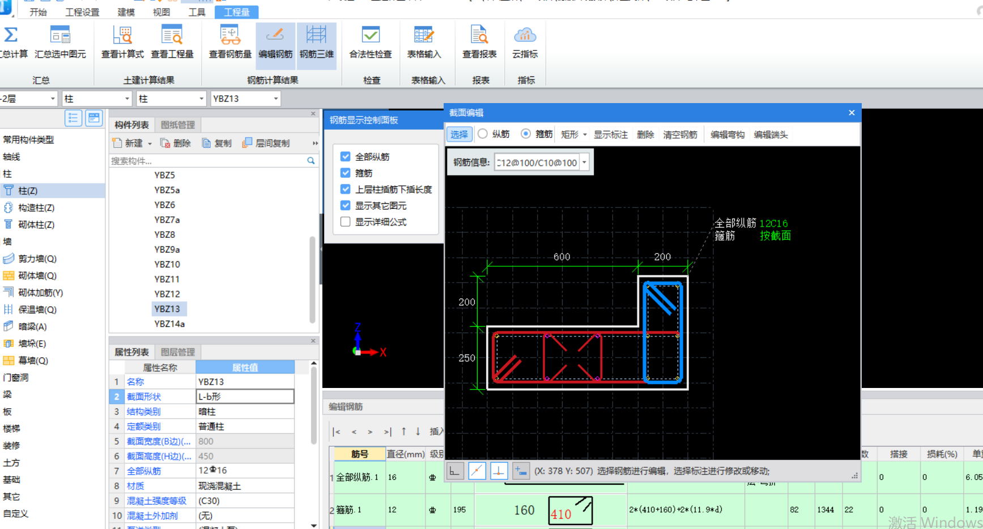Select the 剪力墙(Q) component type
The width and height of the screenshot is (983, 529).
click(37, 259)
